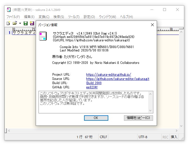Click the 1 行 67 桁 position in the status bar
The height and width of the screenshot is (146, 189).
click(85, 137)
